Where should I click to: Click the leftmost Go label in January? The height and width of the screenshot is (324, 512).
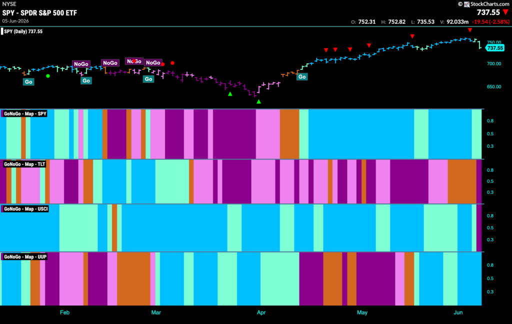tap(28, 81)
